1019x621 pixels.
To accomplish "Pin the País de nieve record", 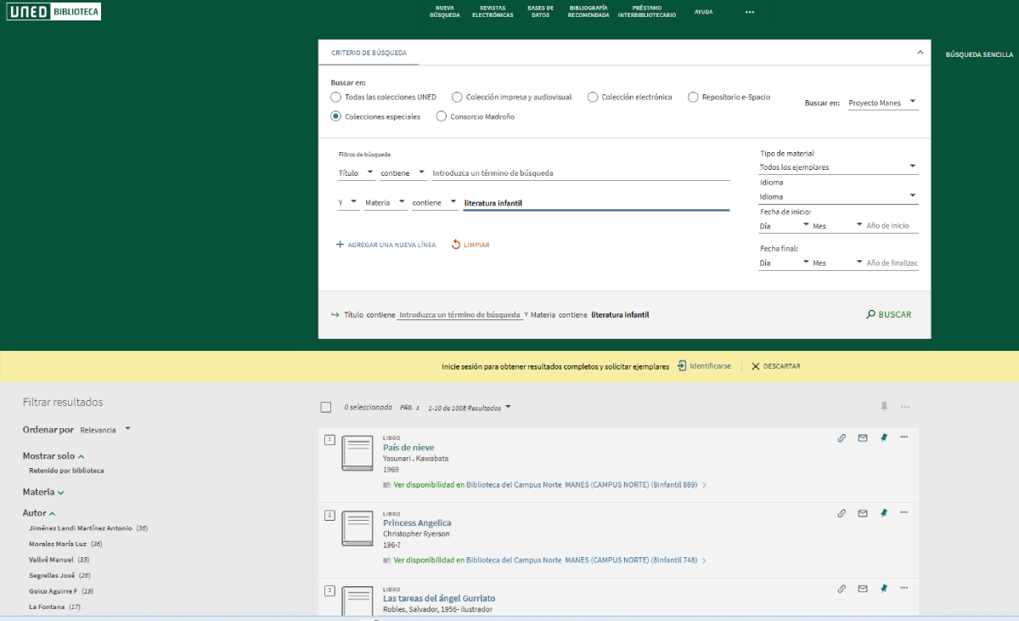I will (883, 438).
